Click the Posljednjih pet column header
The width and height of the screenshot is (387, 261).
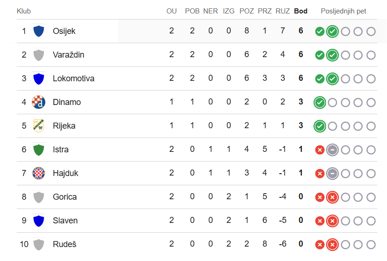(343, 11)
